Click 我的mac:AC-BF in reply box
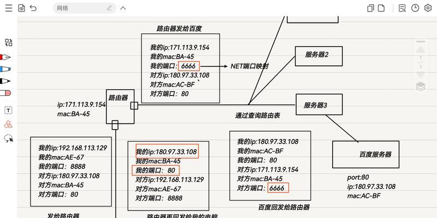Image resolution: width=437 pixels, height=218 pixels. tap(260, 151)
